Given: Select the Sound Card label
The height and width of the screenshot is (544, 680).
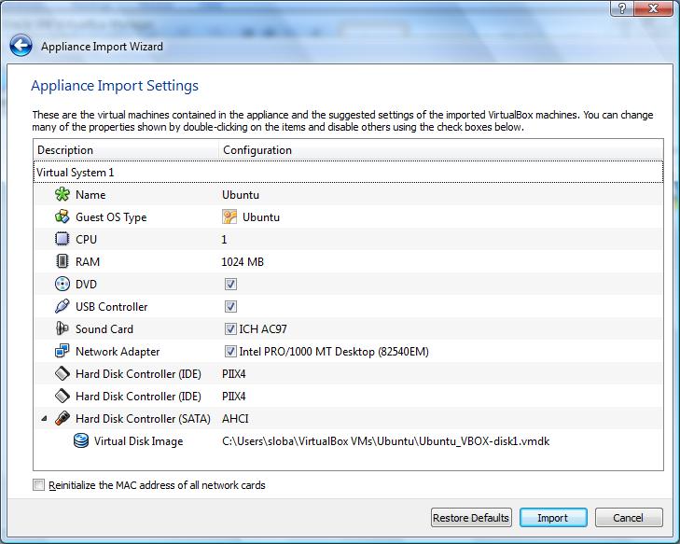Looking at the screenshot, I should tap(104, 329).
